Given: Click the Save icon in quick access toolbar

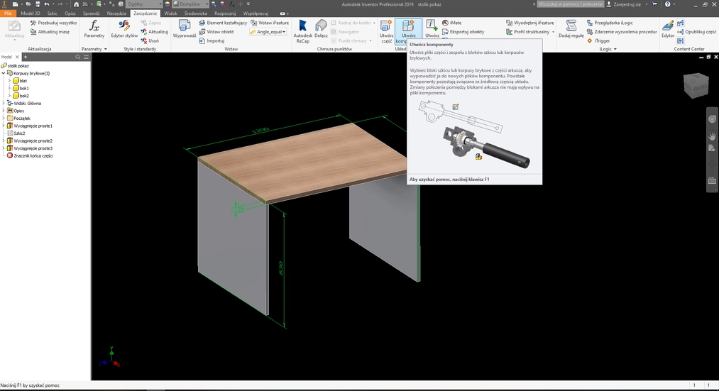Looking at the screenshot, I should tap(38, 4).
